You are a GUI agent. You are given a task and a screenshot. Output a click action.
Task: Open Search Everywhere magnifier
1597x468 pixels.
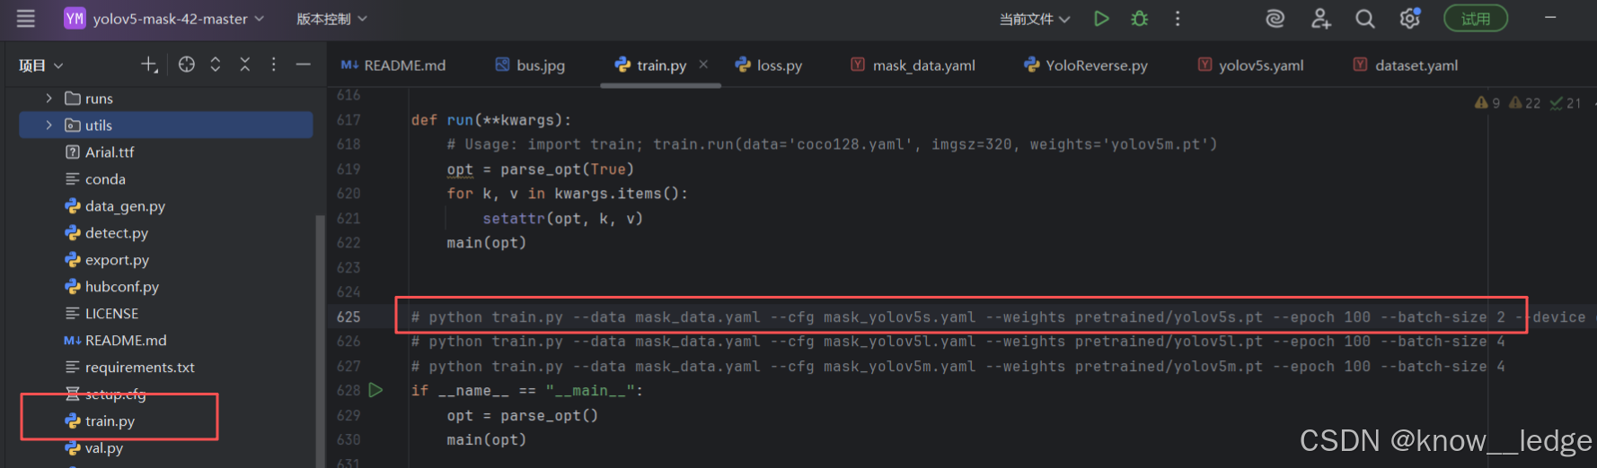pyautogui.click(x=1365, y=19)
